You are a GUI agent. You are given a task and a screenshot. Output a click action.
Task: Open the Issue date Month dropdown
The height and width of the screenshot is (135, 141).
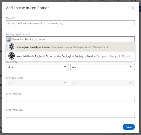pyautogui.click(x=38, y=67)
